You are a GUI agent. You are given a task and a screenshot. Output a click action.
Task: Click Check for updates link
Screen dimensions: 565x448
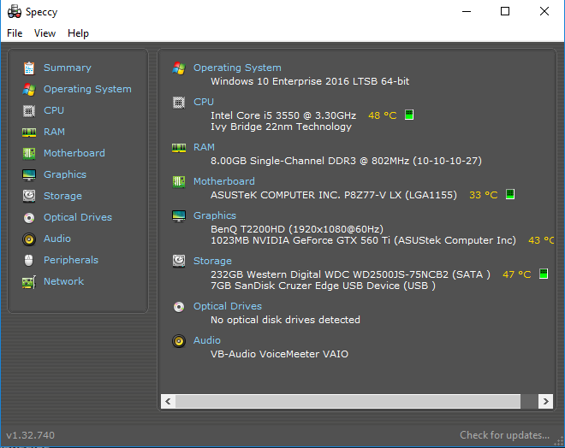click(504, 435)
